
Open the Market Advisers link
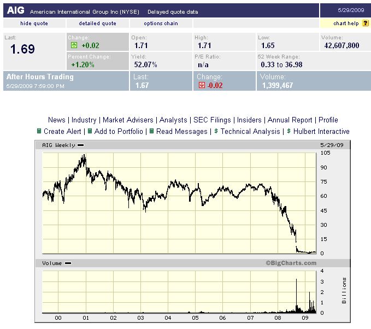[x=128, y=120]
